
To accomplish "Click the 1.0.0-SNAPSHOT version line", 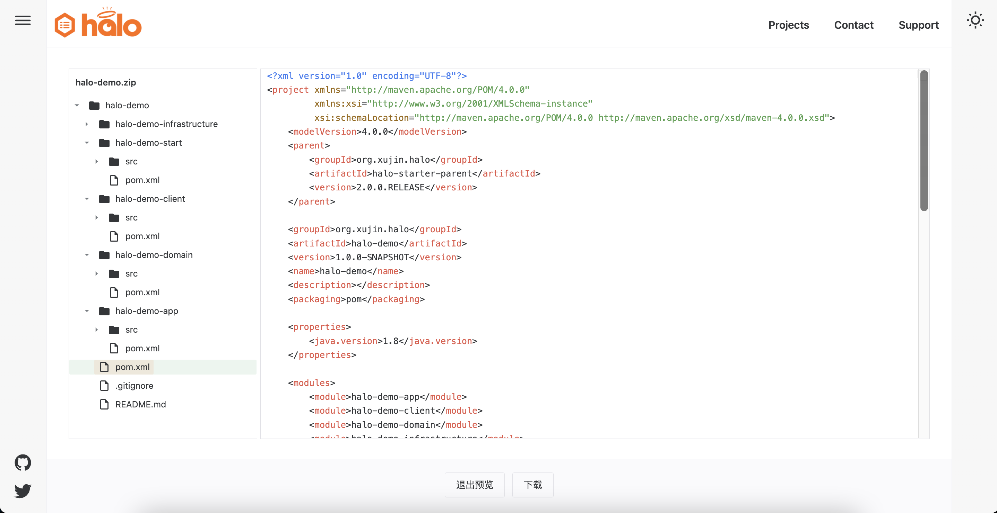I will 375,258.
